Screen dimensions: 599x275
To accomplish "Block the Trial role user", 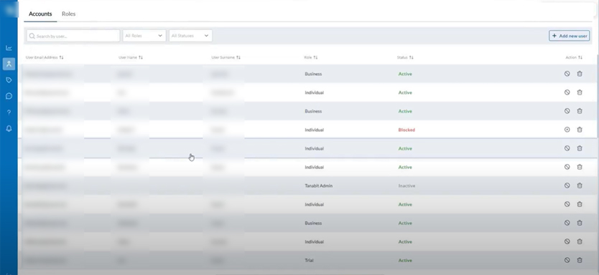I will pos(567,260).
